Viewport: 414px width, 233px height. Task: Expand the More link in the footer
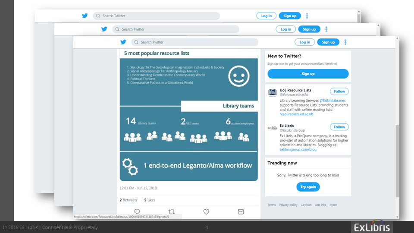[x=333, y=205]
